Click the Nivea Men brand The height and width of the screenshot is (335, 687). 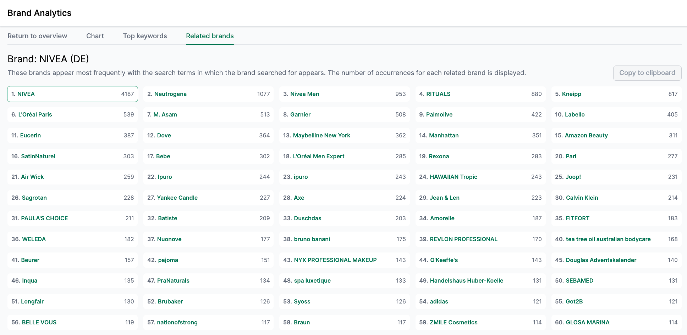pyautogui.click(x=304, y=94)
